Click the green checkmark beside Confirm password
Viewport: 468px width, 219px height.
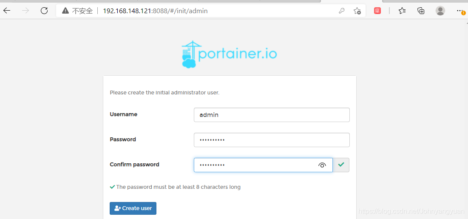tap(341, 165)
